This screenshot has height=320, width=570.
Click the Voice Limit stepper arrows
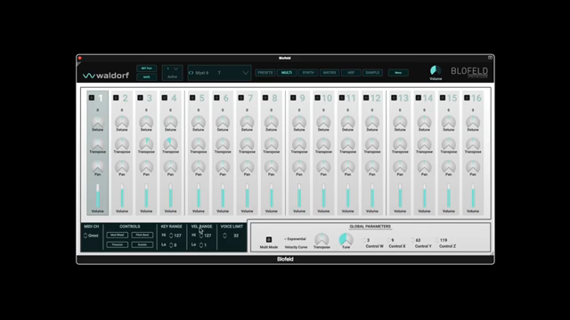224,236
